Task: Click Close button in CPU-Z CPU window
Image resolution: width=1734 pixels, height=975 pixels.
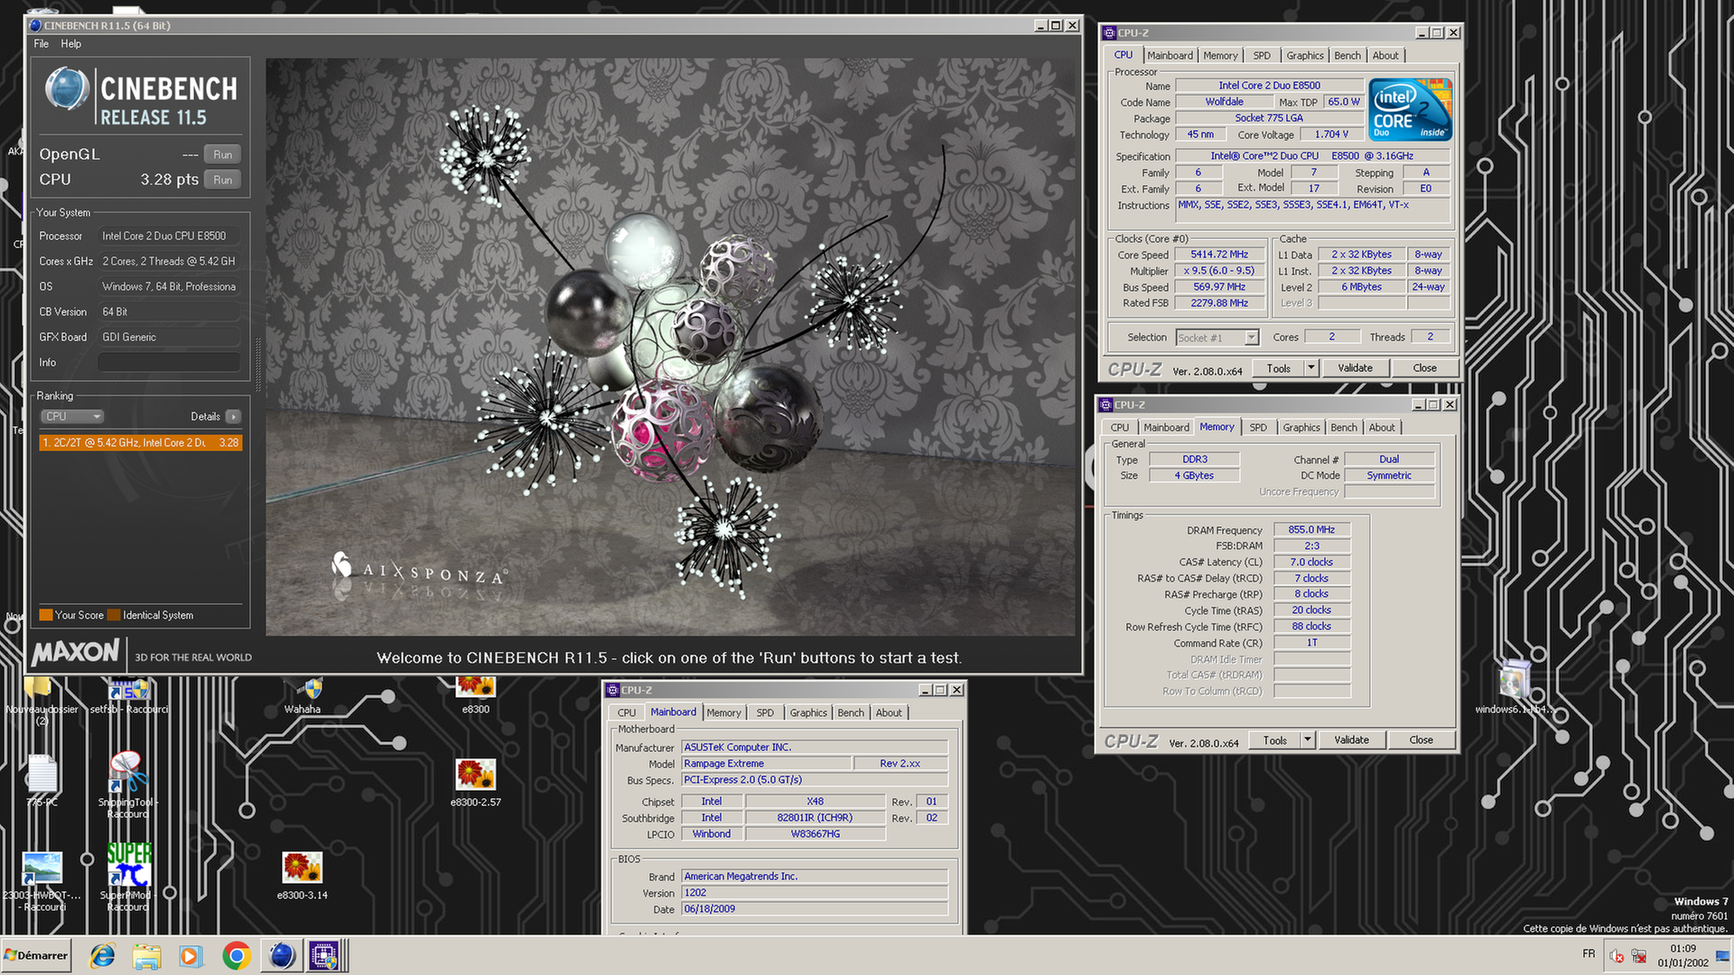Action: pos(1425,367)
